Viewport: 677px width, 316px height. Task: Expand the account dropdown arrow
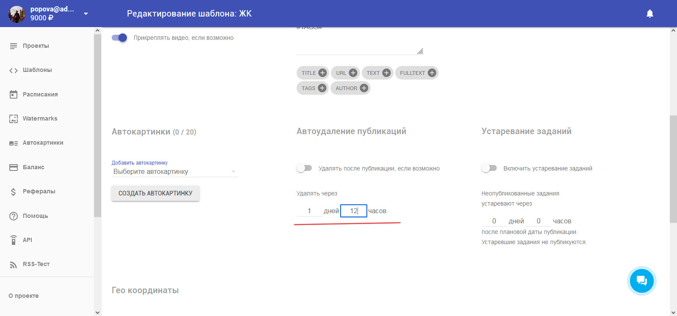(86, 14)
